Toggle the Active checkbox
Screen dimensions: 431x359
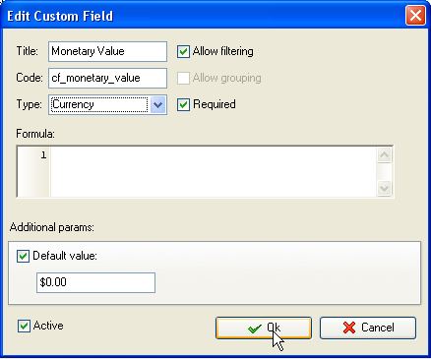click(24, 326)
